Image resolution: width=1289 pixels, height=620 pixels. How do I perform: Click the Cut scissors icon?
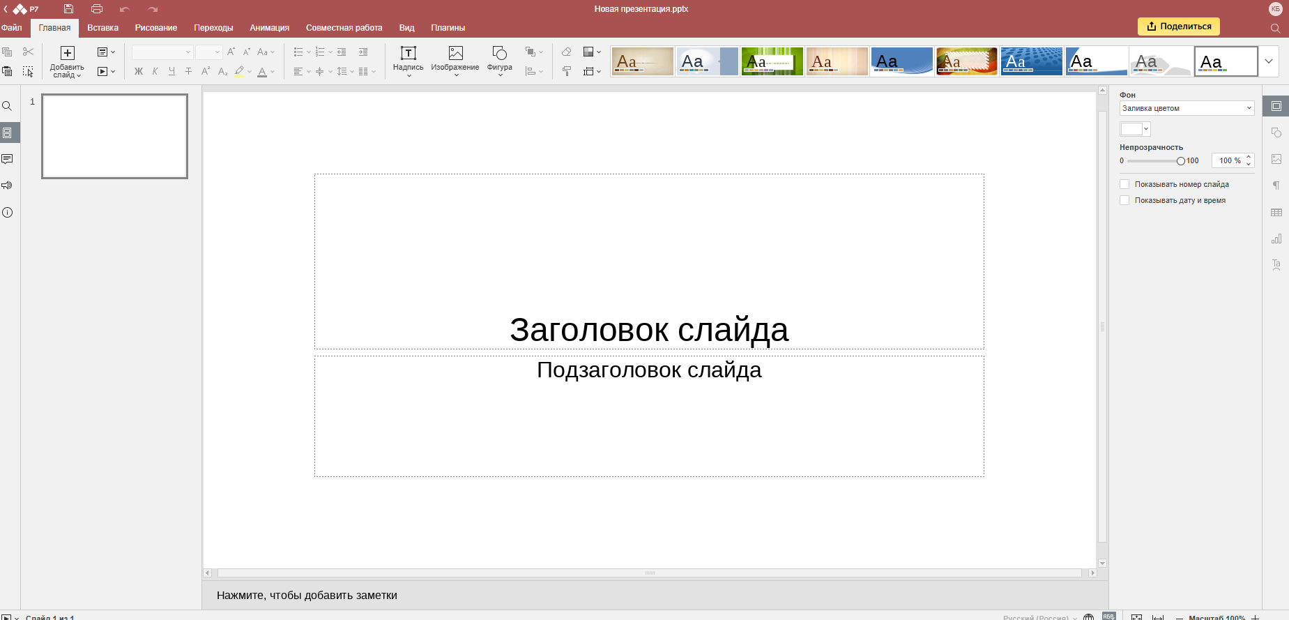pyautogui.click(x=28, y=52)
